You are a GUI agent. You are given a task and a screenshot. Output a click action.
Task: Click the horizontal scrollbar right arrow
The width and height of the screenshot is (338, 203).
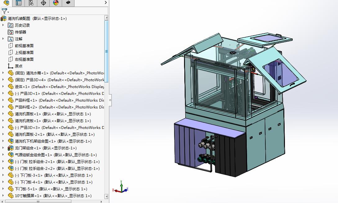pos(101,201)
